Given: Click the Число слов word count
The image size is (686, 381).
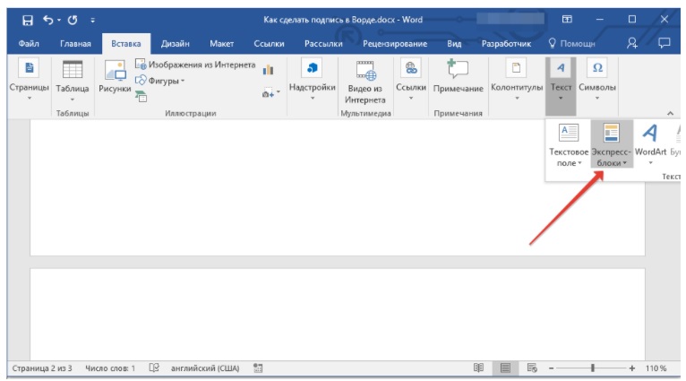Looking at the screenshot, I should [110, 368].
